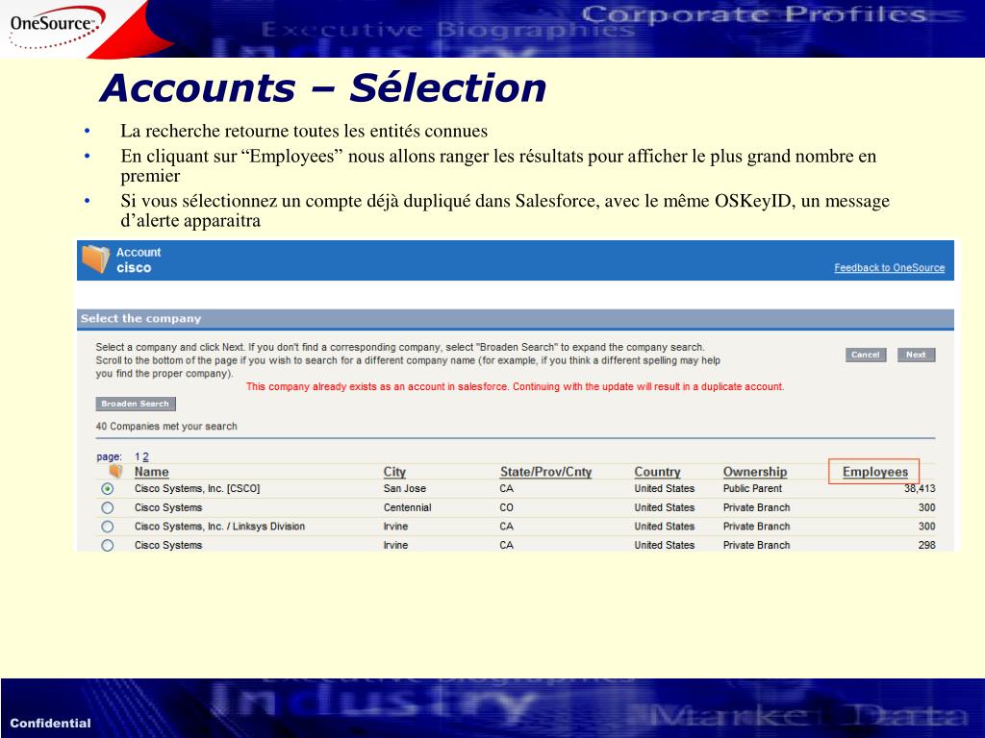
Task: Sort results by Name column
Action: 151,472
